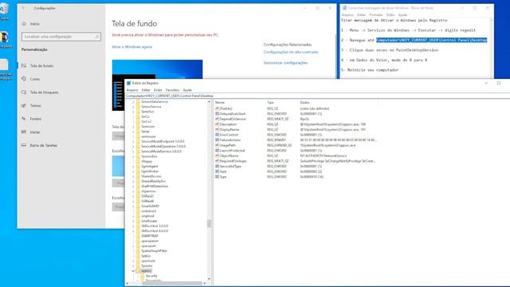Click the Start DWORD value icon
This screenshot has width=510, height=287.
click(217, 171)
